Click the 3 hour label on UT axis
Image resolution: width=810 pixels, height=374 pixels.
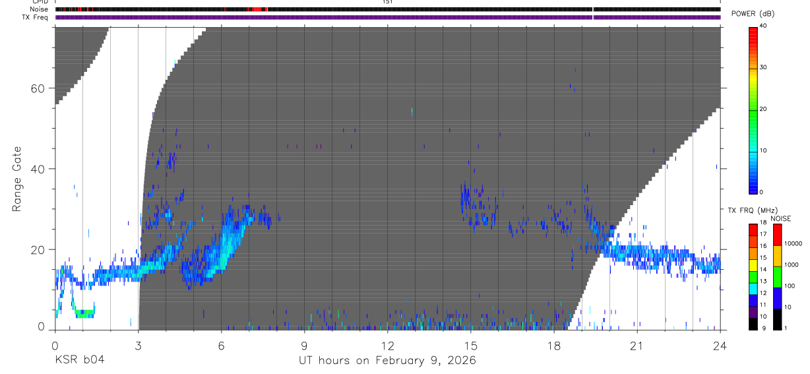[138, 345]
